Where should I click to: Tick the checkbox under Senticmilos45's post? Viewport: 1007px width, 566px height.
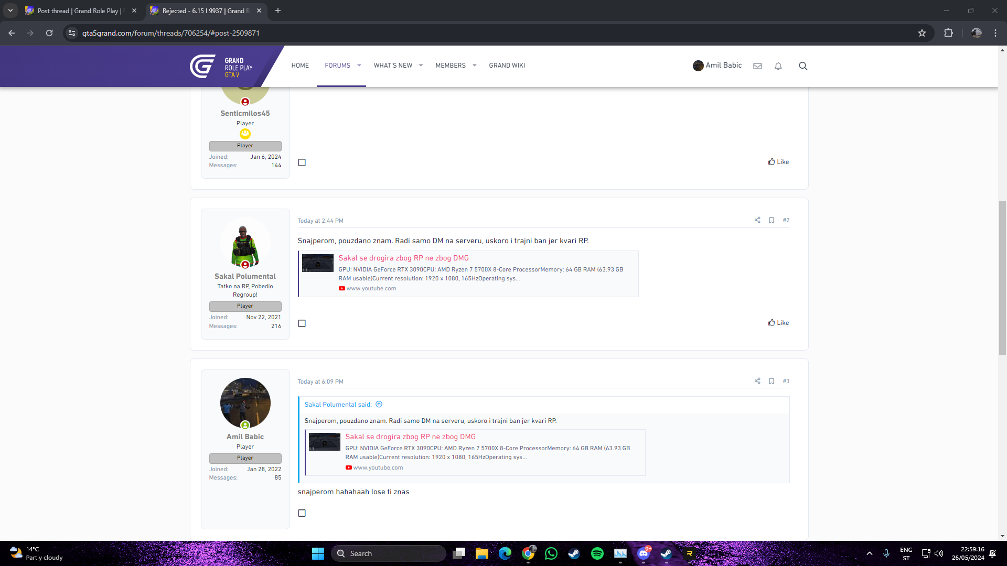[x=302, y=162]
